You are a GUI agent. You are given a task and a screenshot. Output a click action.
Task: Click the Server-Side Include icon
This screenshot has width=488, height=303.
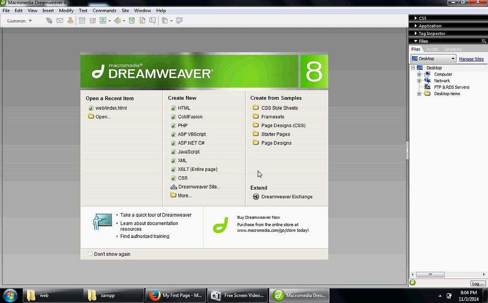[x=142, y=21]
